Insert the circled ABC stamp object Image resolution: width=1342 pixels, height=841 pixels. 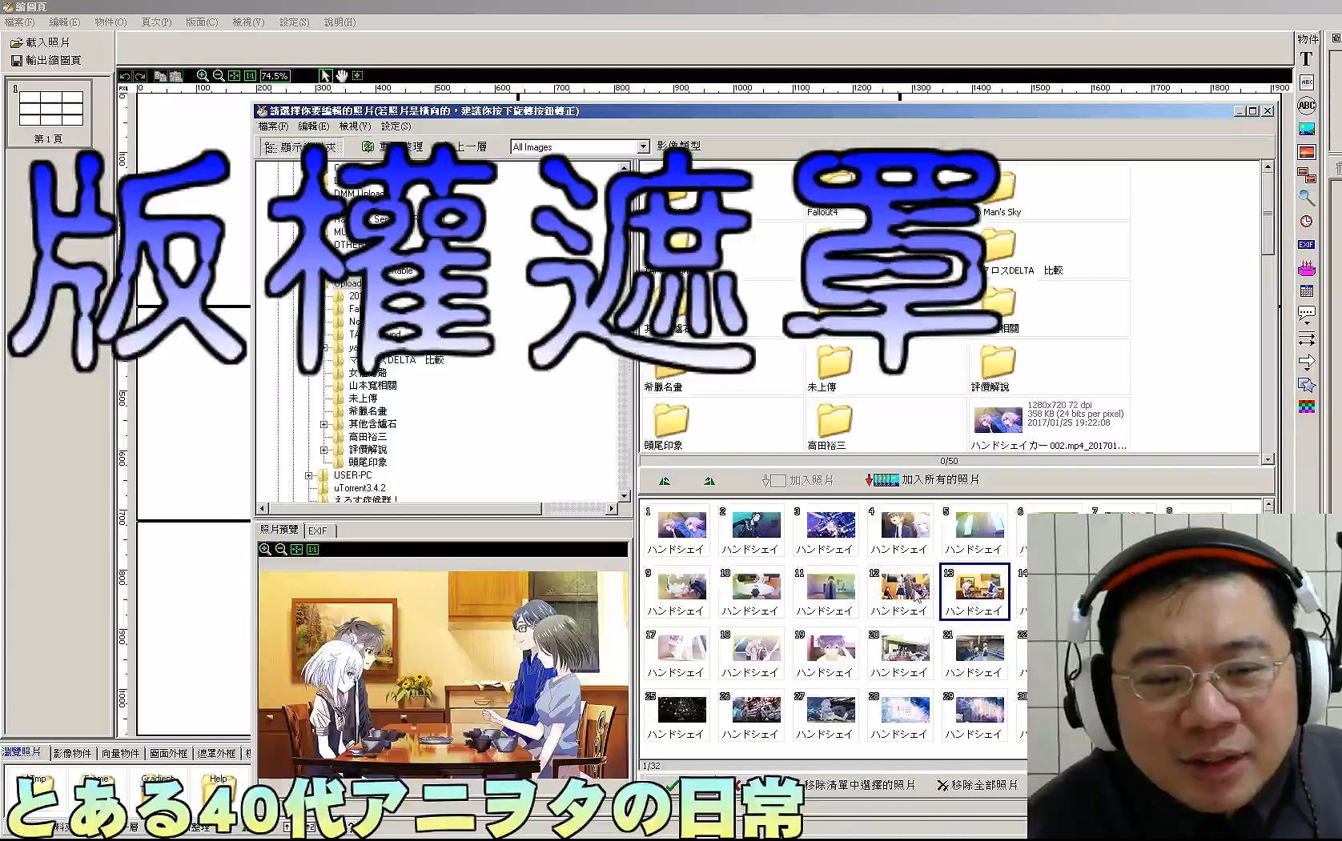(x=1307, y=105)
